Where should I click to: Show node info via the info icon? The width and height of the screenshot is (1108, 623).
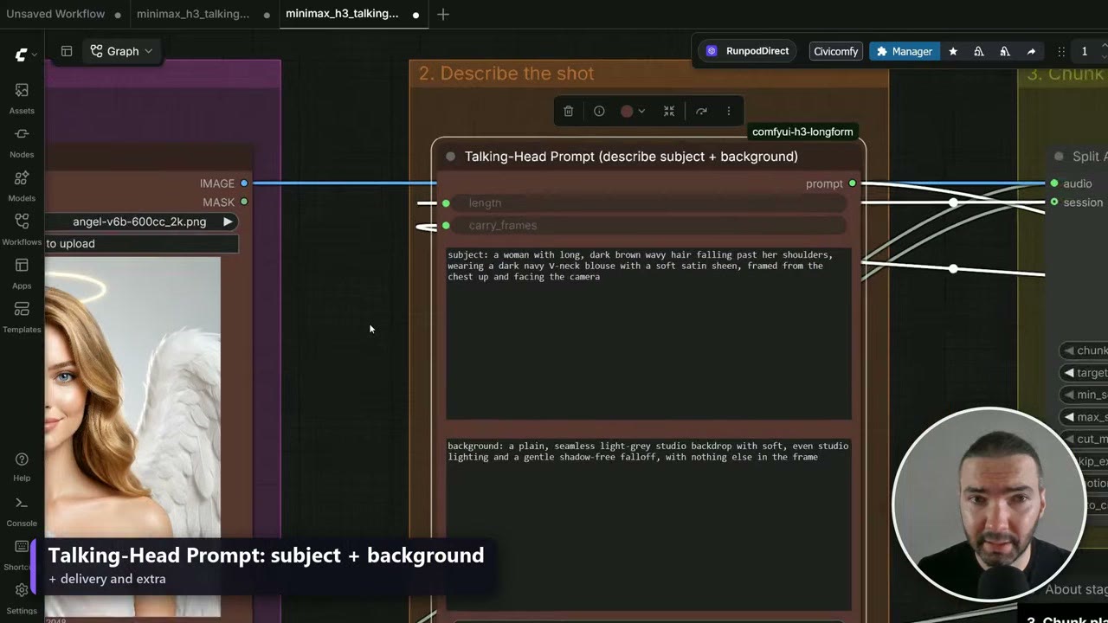pyautogui.click(x=599, y=111)
